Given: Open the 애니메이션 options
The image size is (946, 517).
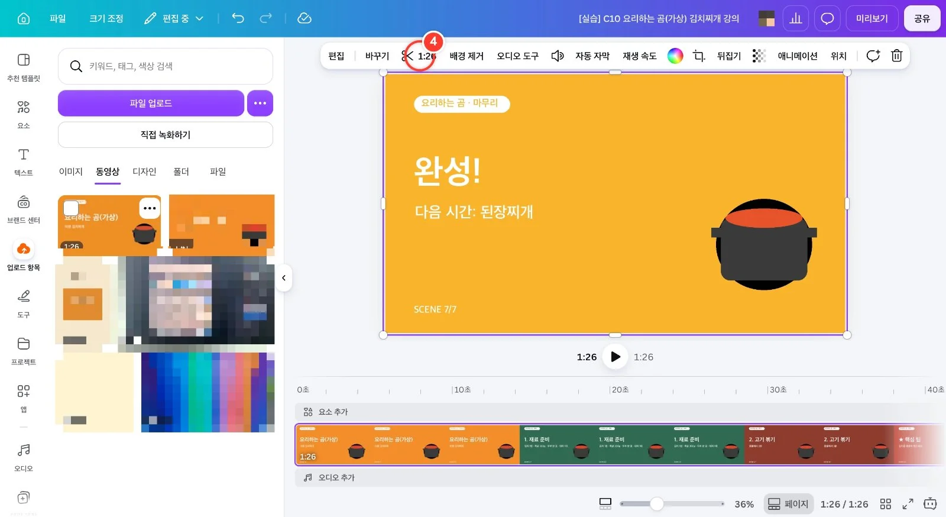Looking at the screenshot, I should point(798,56).
